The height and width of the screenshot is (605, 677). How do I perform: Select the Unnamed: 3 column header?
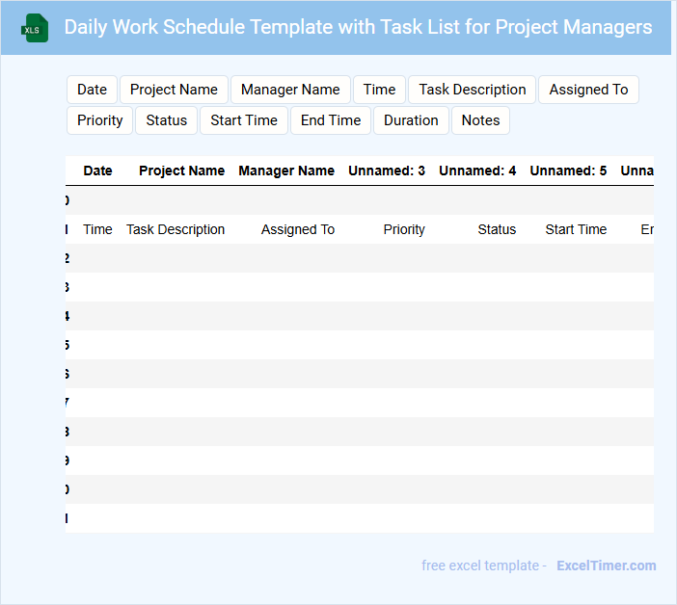387,171
